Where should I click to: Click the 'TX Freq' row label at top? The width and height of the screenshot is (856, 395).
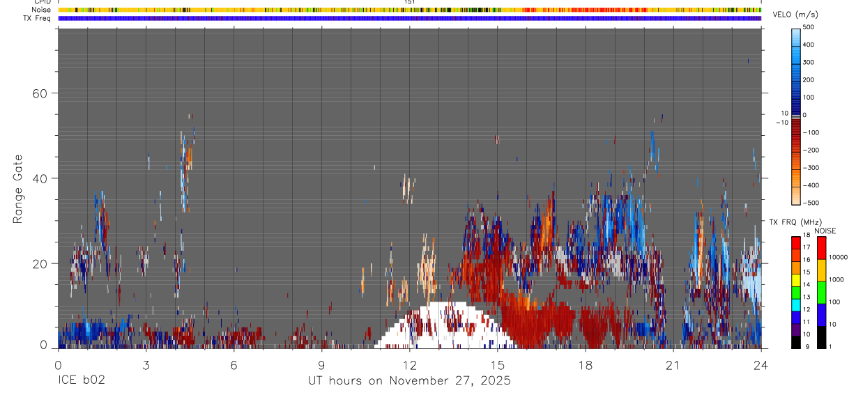click(x=38, y=18)
